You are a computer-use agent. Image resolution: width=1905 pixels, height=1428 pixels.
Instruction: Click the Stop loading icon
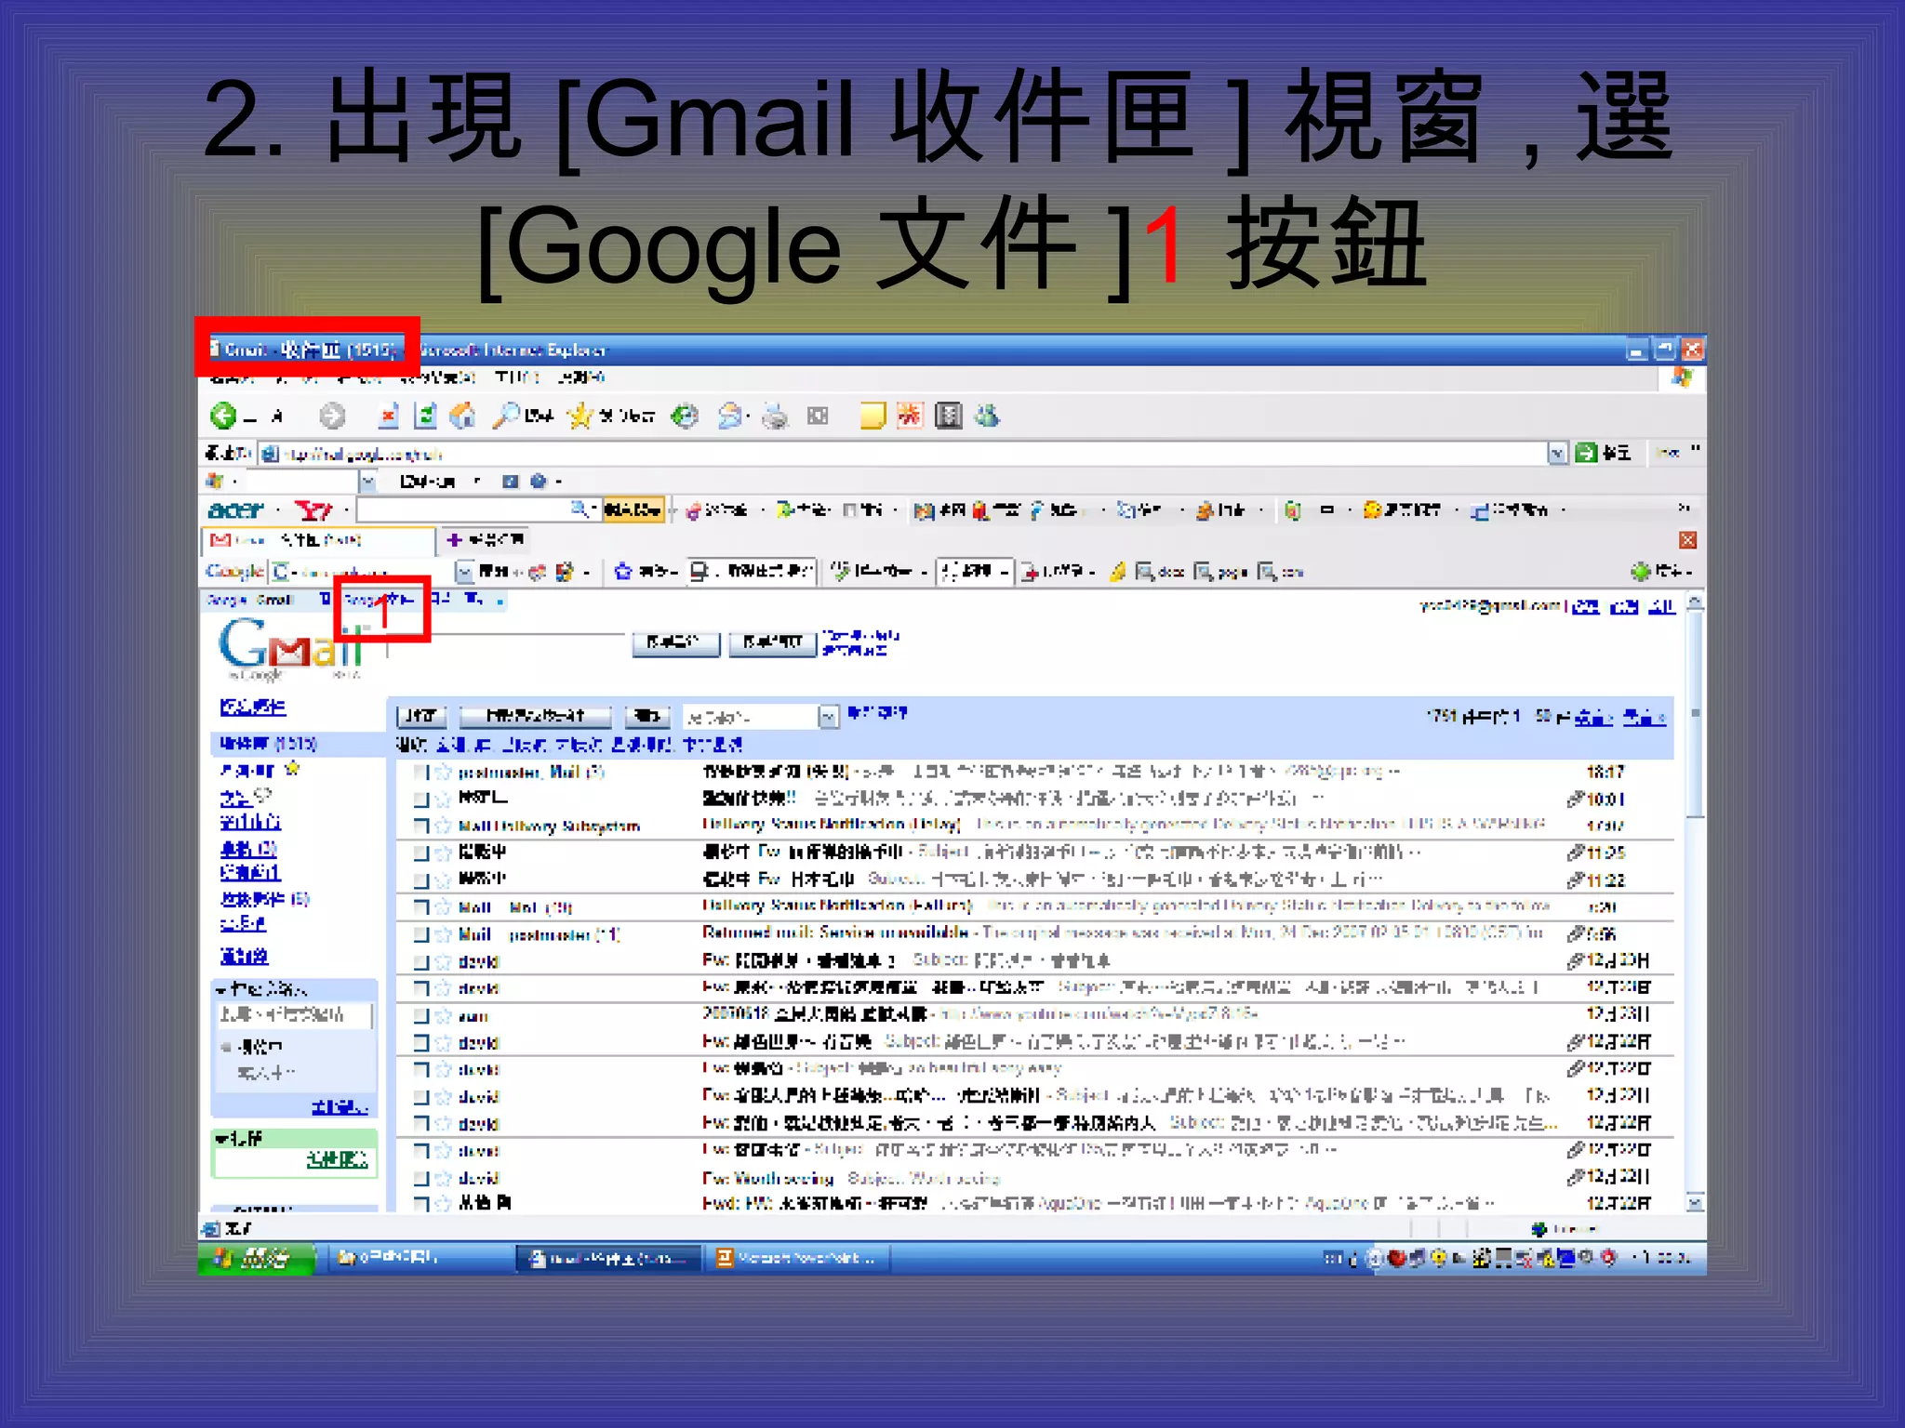point(389,416)
